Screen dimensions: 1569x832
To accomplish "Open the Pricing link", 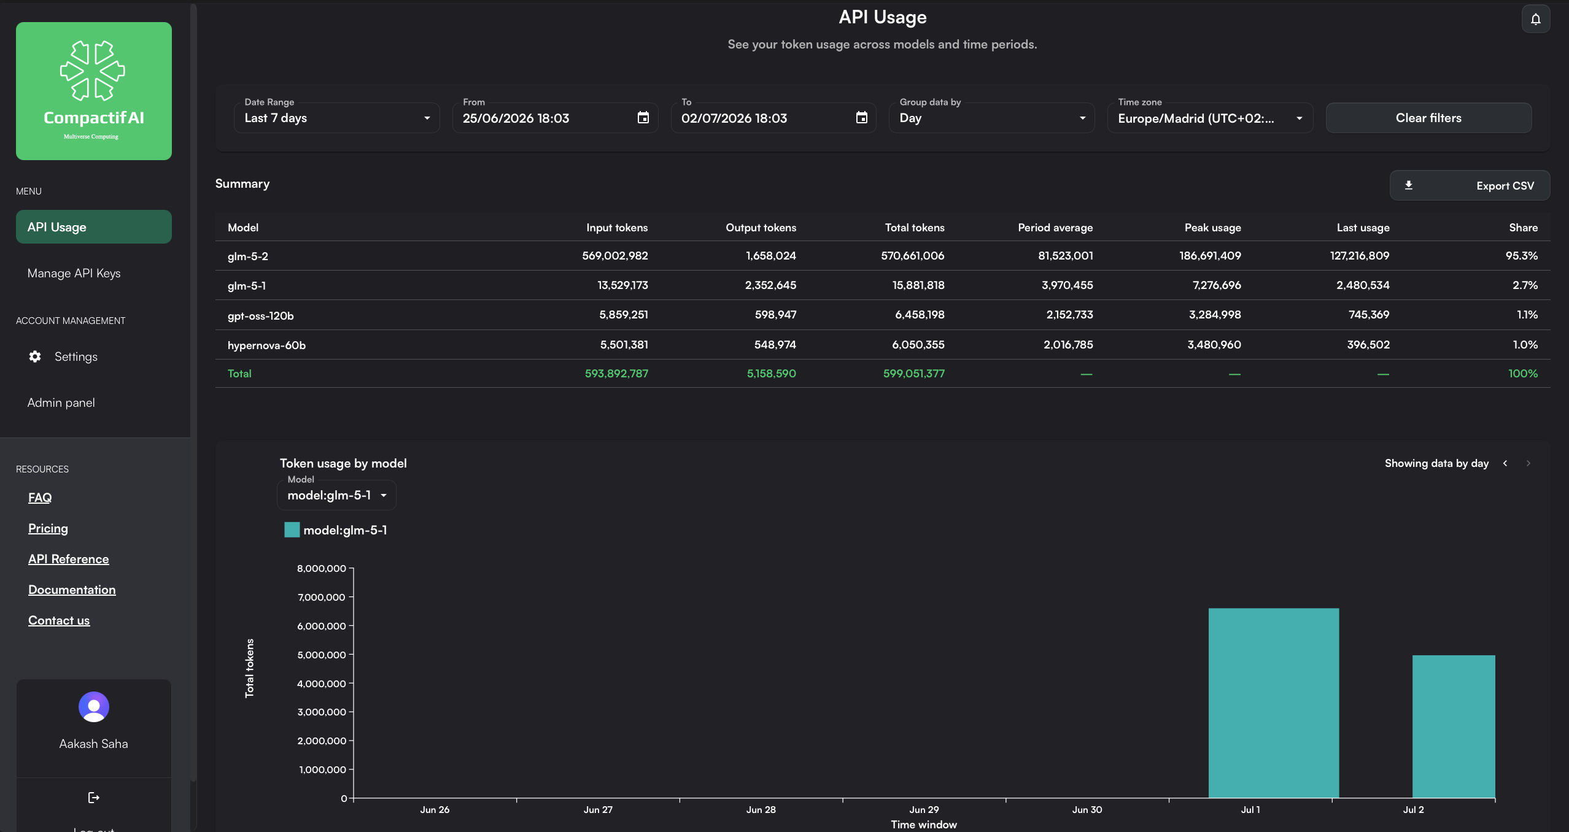I will [x=48, y=528].
